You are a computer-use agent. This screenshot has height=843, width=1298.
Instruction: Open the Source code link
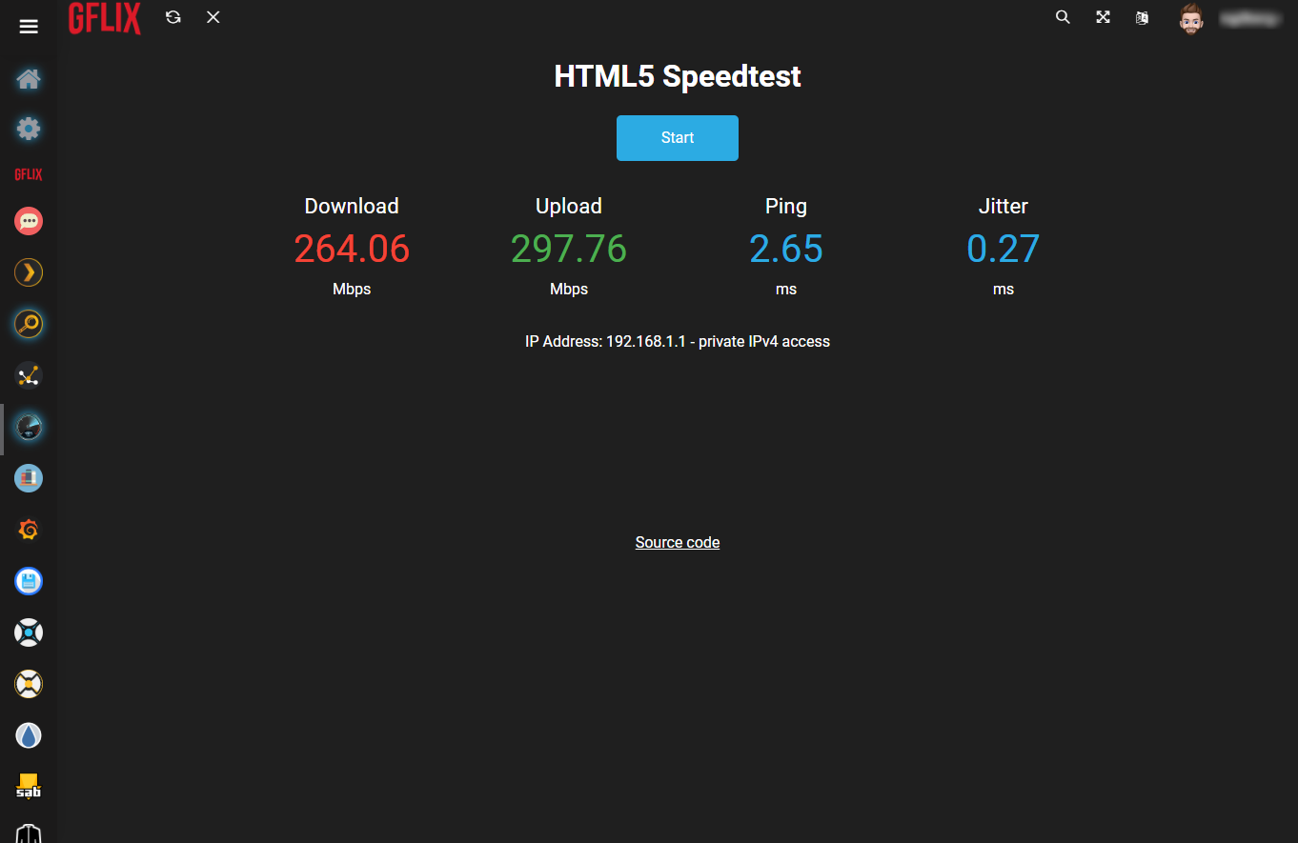coord(677,542)
